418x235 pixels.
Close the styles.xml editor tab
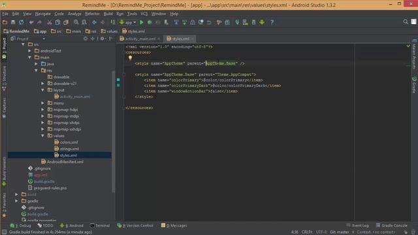coord(192,39)
